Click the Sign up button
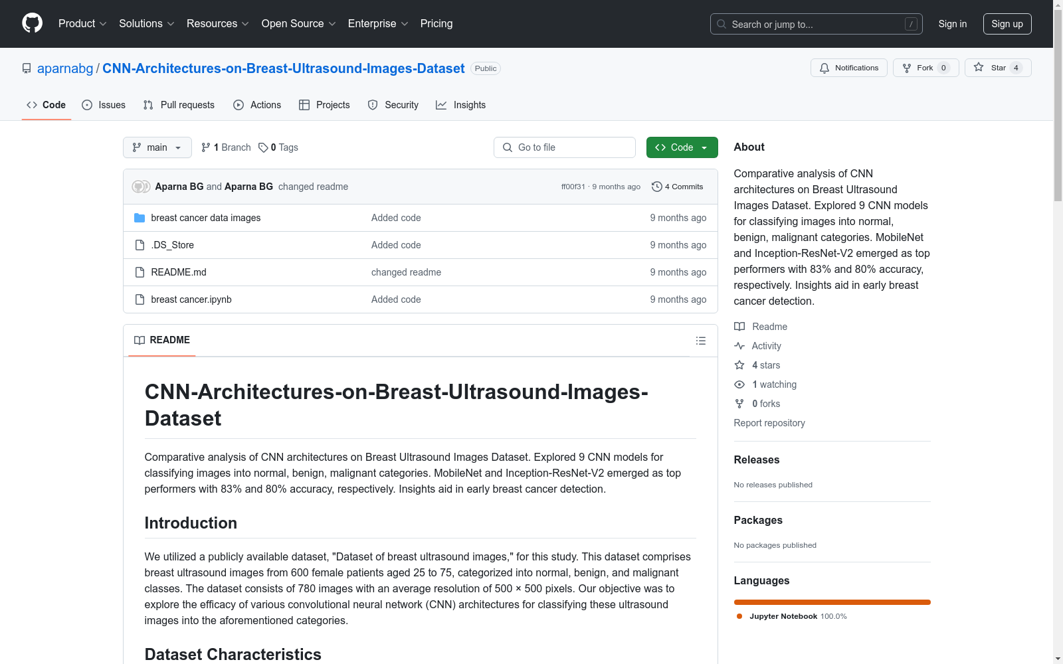The image size is (1063, 664). click(x=1007, y=23)
